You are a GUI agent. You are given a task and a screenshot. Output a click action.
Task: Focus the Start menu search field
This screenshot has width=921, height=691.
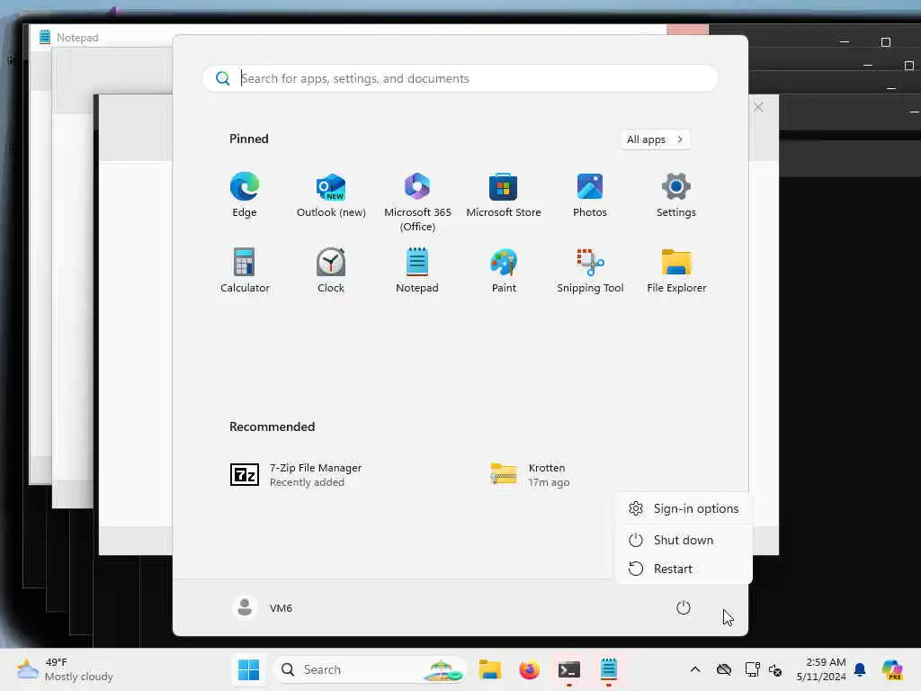460,78
